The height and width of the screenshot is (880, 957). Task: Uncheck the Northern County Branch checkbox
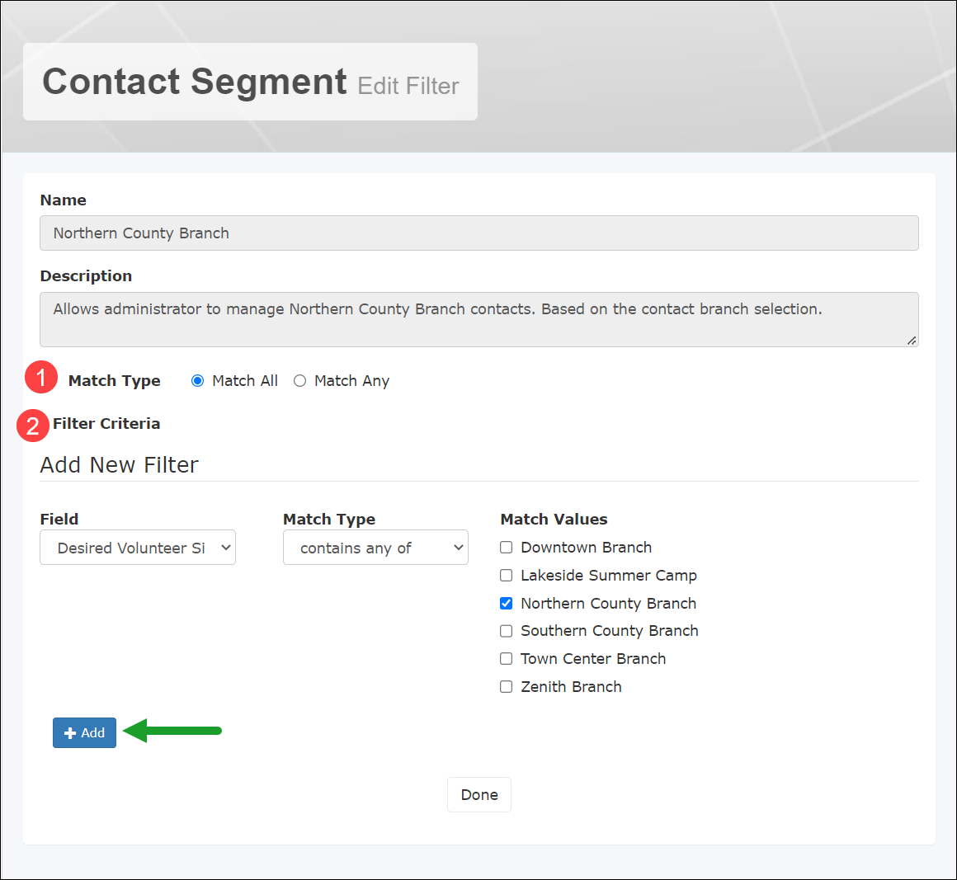pyautogui.click(x=506, y=603)
